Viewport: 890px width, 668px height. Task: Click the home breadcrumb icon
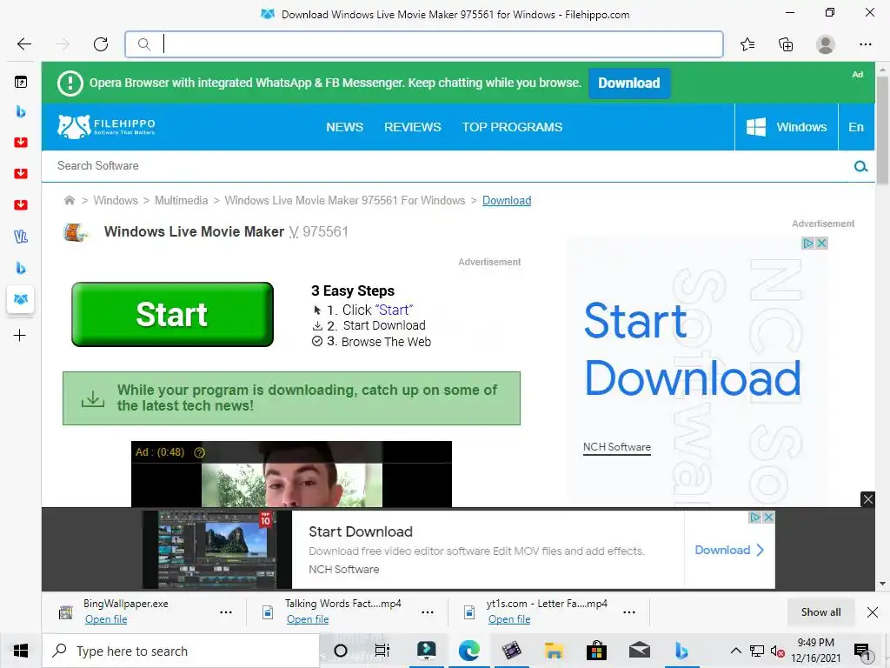[x=70, y=200]
